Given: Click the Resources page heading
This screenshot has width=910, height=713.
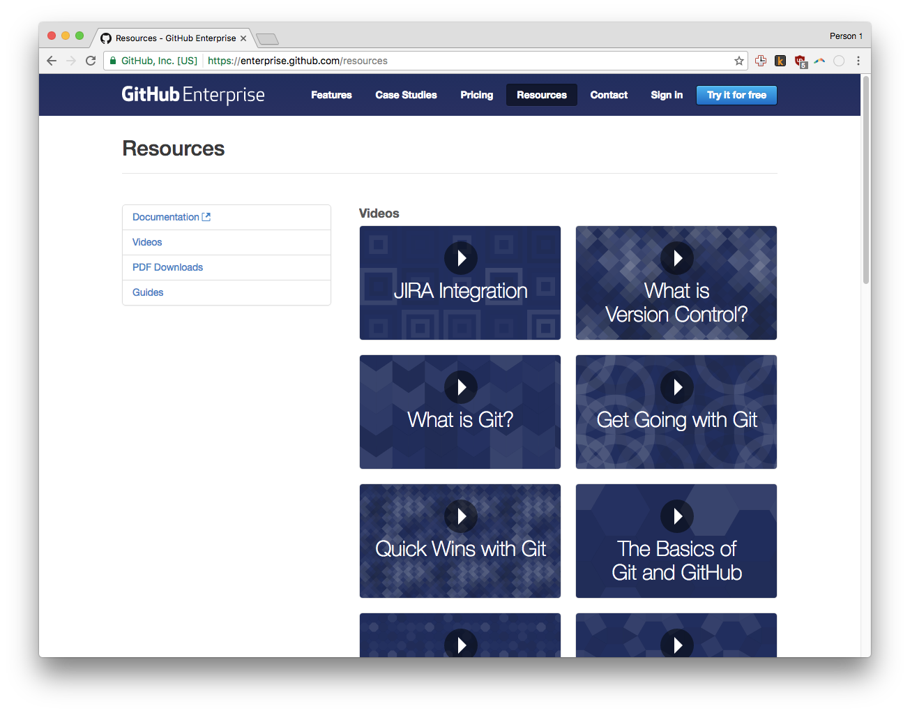Looking at the screenshot, I should point(174,149).
